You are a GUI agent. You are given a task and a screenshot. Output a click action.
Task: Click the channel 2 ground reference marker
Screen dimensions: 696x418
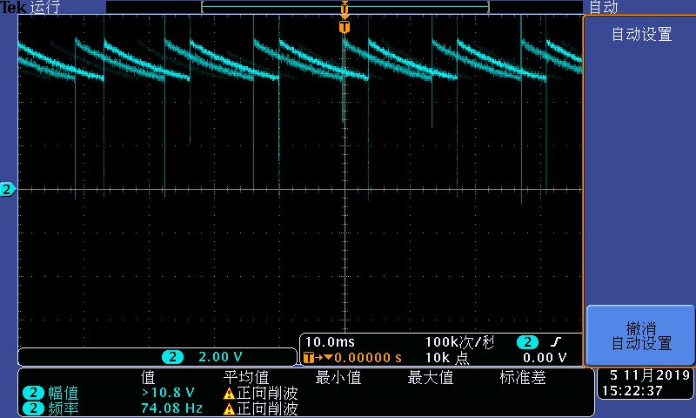pos(8,190)
